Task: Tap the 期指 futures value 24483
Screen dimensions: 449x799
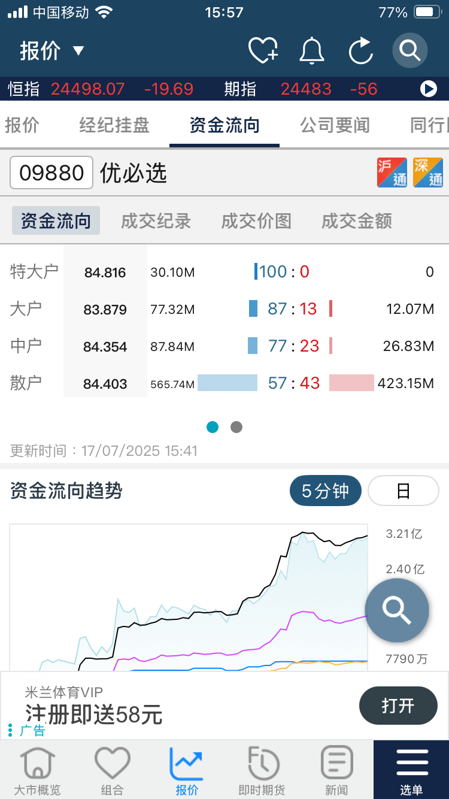Action: click(x=306, y=89)
